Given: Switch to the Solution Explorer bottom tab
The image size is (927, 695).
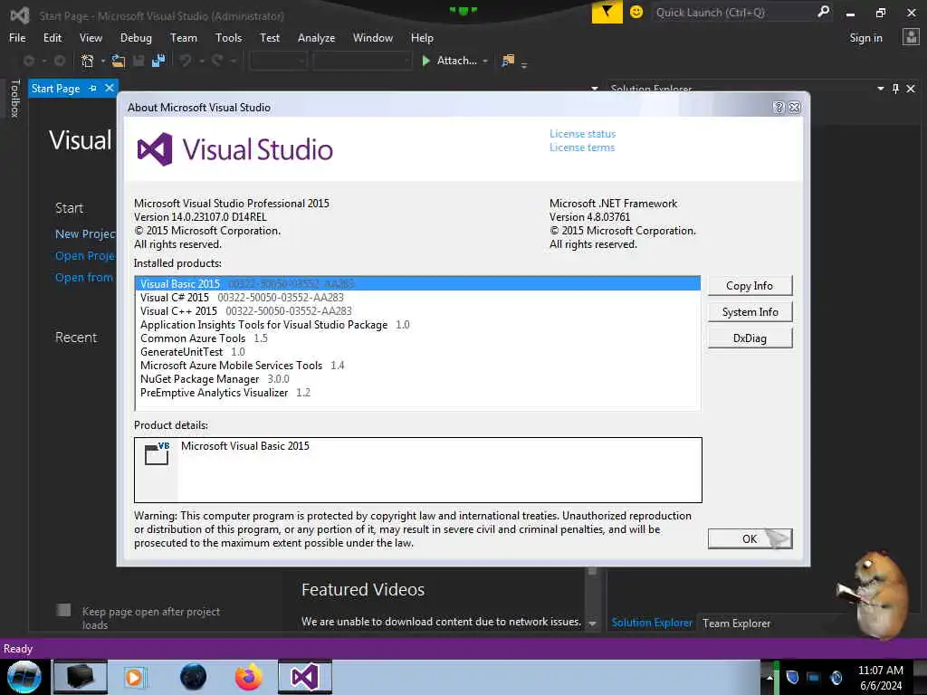Looking at the screenshot, I should pos(652,623).
